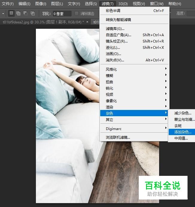
Task: Select 减少杂色 reduce noise
Action: 182,113
